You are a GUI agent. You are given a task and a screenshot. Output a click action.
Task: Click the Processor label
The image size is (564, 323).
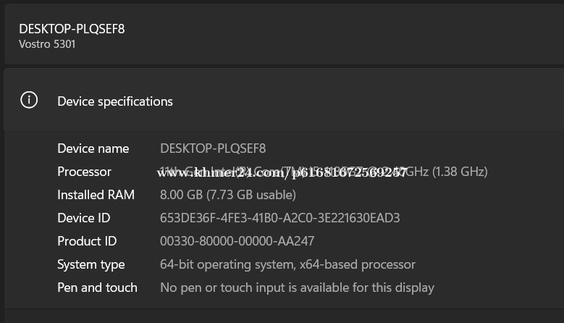click(84, 172)
